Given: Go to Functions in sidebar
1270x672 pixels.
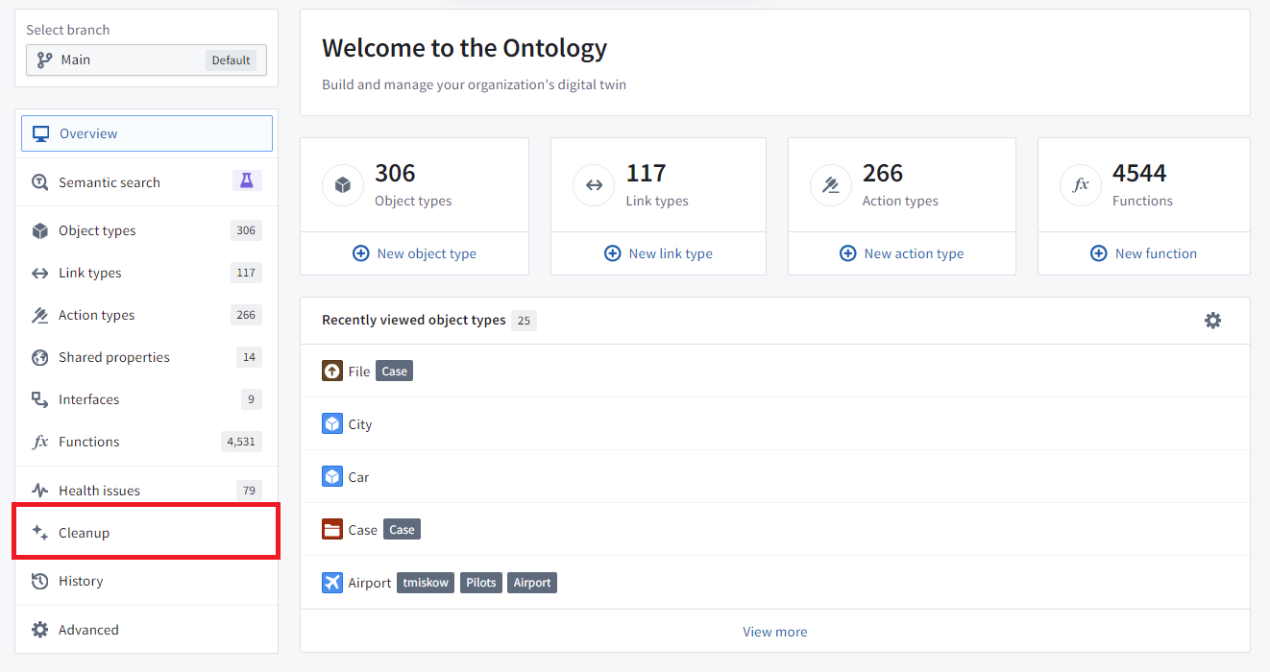Looking at the screenshot, I should tap(147, 442).
